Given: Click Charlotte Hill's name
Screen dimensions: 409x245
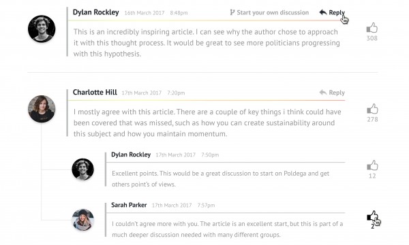Looking at the screenshot, I should (x=95, y=93).
